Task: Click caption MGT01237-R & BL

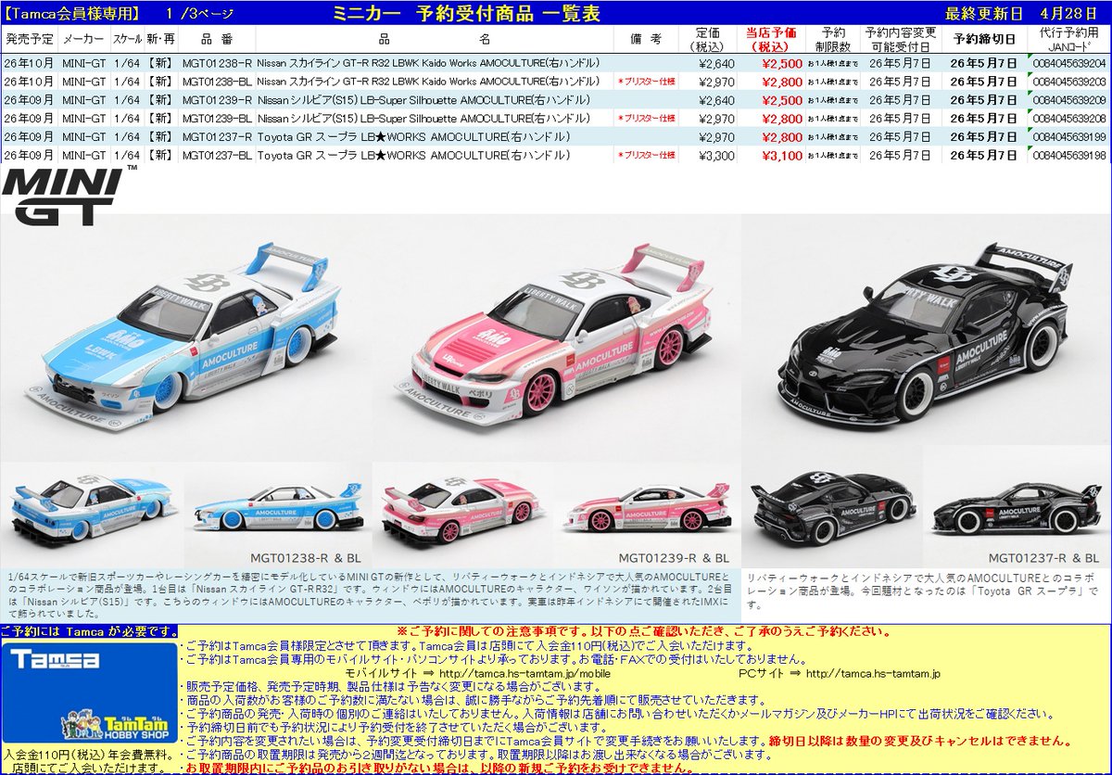Action: [1043, 558]
